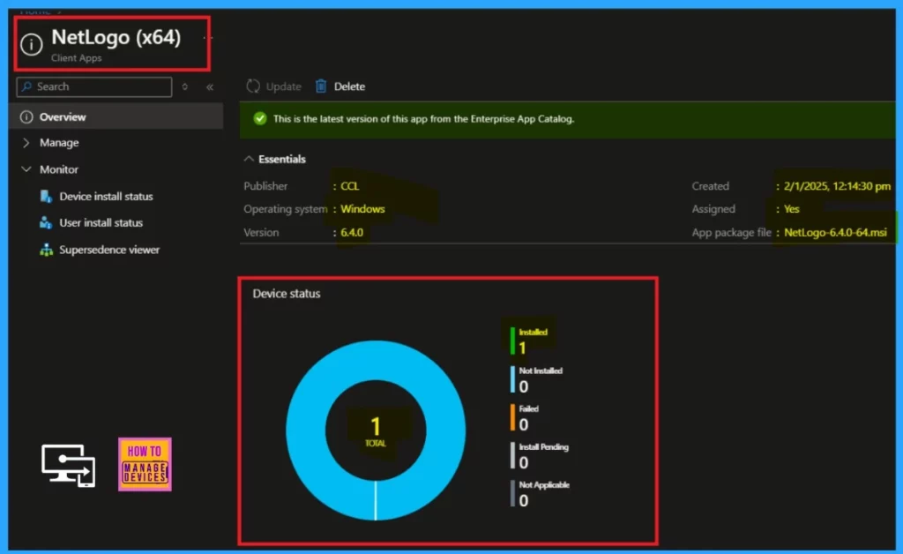Click the Device install status icon
903x554 pixels.
pyautogui.click(x=46, y=197)
